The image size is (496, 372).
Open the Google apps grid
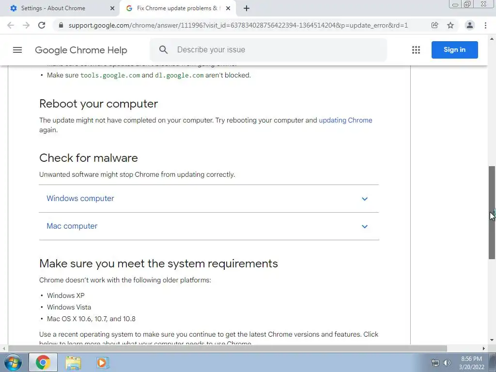[x=416, y=50]
